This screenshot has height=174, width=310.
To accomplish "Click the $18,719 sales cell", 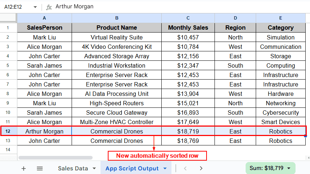I will point(188,131).
